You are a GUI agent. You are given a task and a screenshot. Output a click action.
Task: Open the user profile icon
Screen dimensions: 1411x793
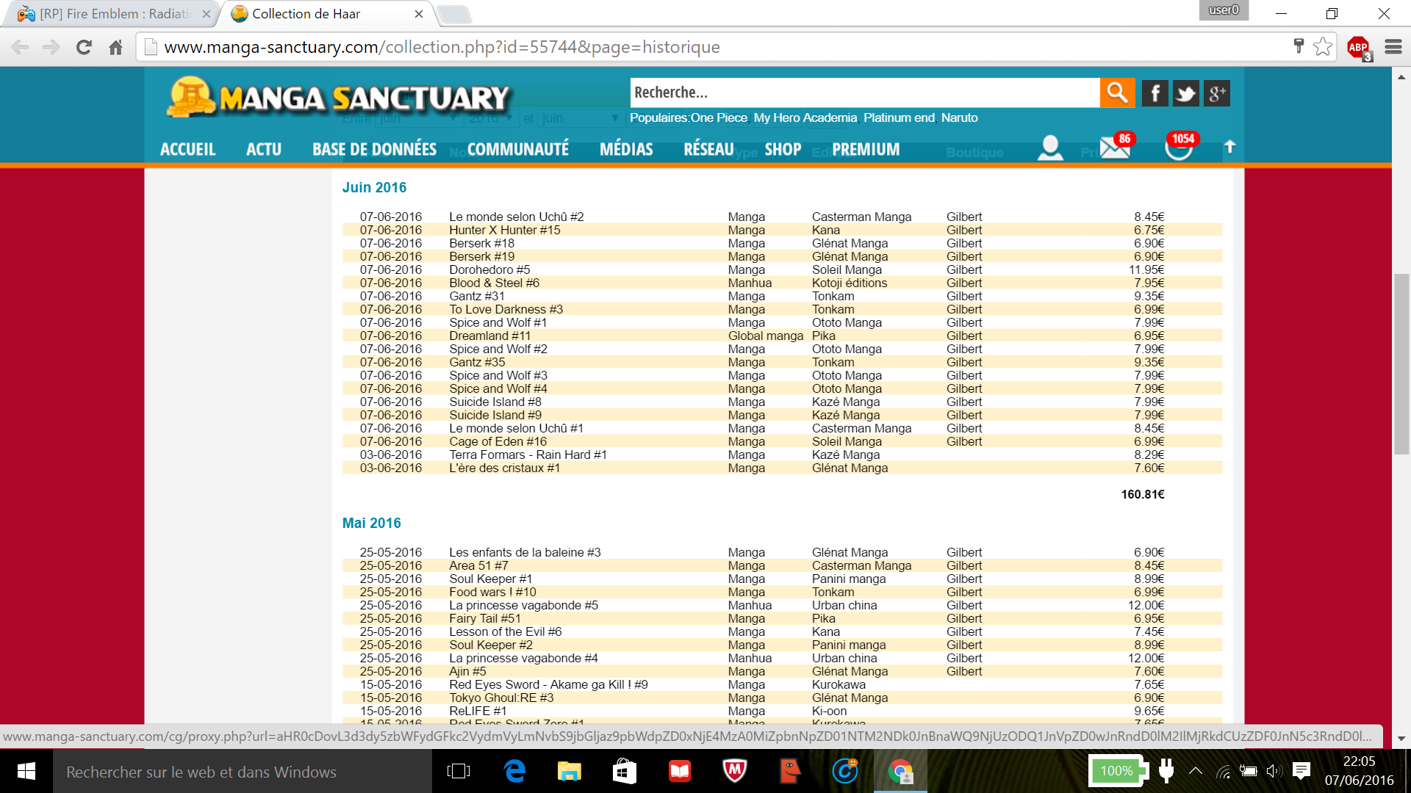(1050, 148)
